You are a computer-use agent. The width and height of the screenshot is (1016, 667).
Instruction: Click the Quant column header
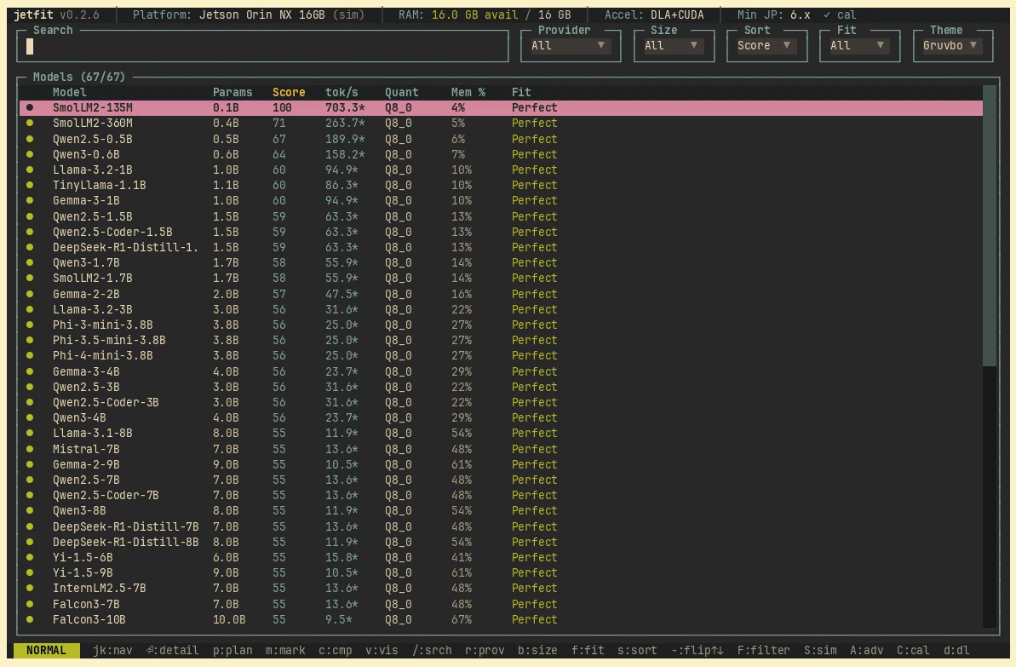[401, 92]
